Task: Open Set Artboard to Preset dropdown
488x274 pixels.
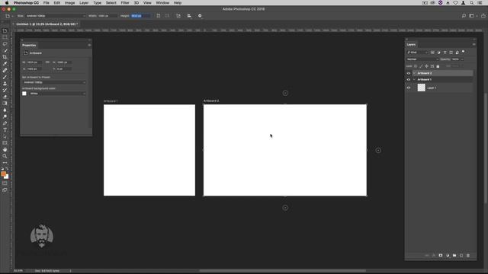Action: (x=54, y=82)
